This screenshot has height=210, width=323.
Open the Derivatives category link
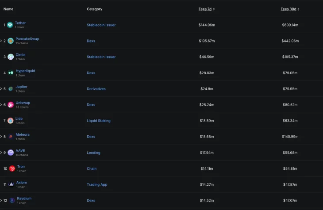(96, 89)
